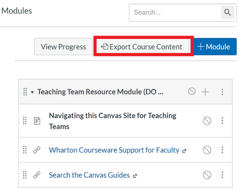
Task: Toggle publish for Navigating this Canvas Site item
Action: (207, 121)
